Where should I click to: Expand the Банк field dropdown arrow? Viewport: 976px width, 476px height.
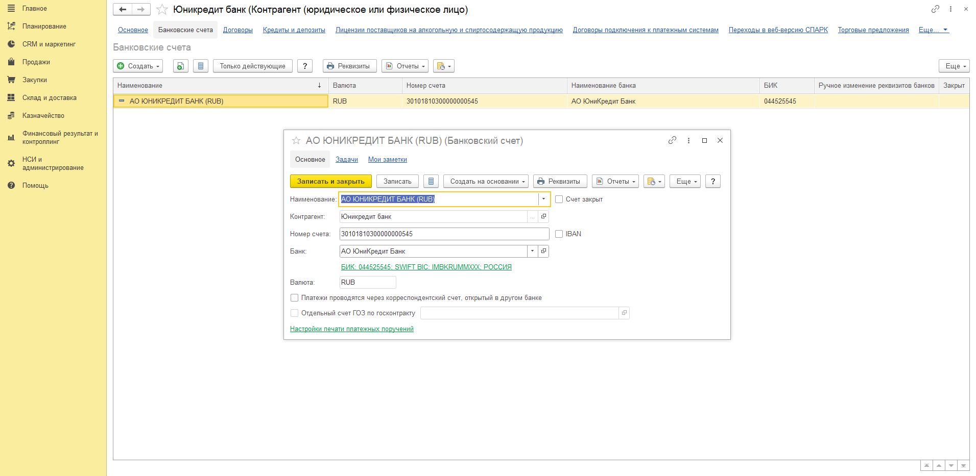point(533,252)
